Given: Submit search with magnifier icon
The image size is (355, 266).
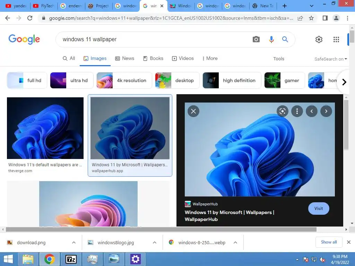Looking at the screenshot, I should (x=285, y=39).
